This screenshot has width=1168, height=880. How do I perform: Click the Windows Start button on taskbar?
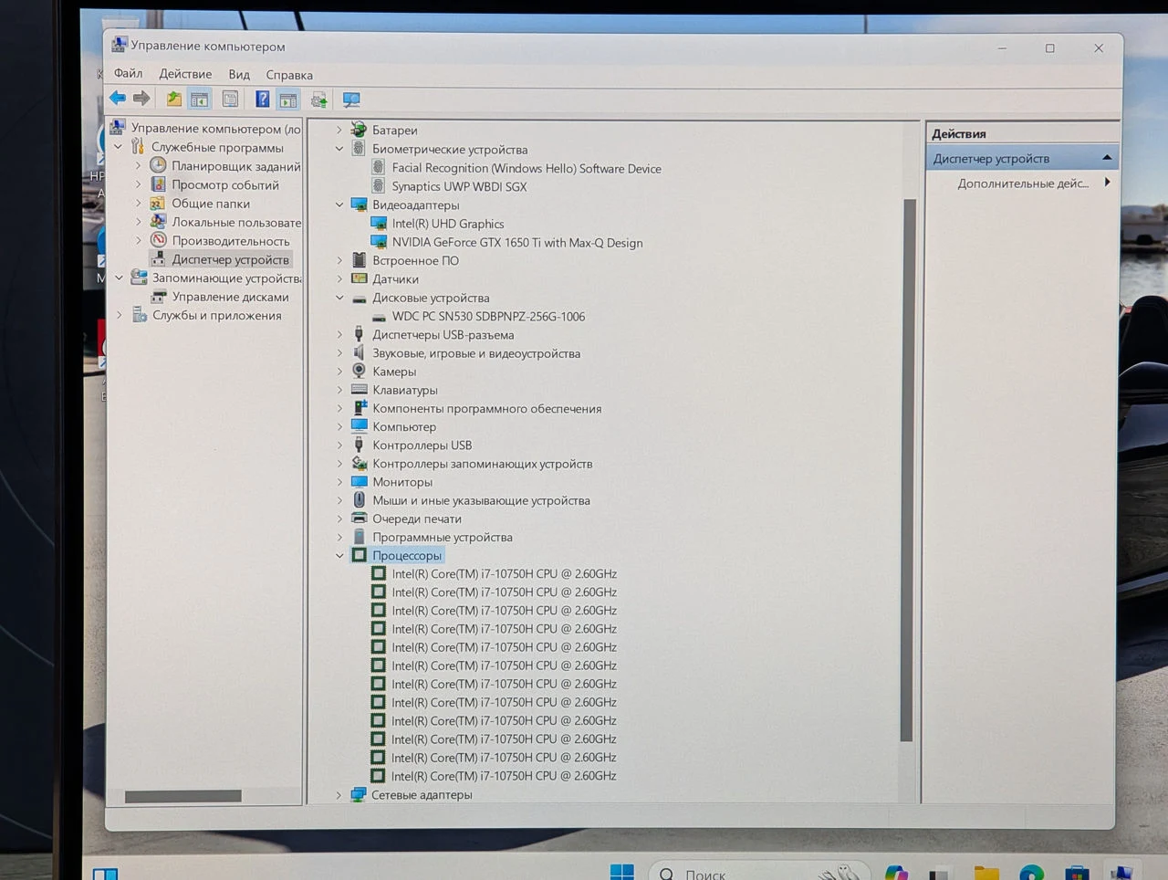[622, 872]
